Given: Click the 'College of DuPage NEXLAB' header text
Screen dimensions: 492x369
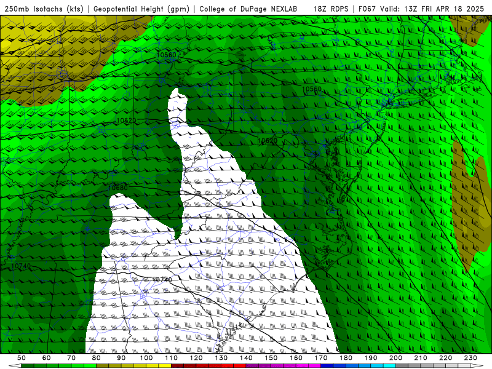Looking at the screenshot, I should pyautogui.click(x=248, y=9).
